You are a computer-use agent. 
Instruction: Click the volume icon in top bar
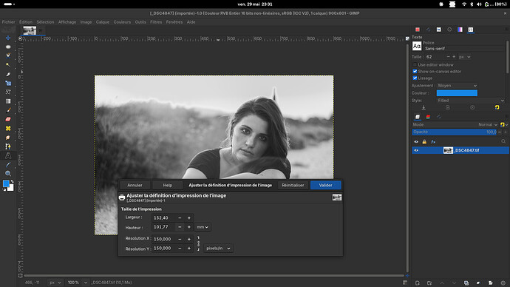[479, 4]
